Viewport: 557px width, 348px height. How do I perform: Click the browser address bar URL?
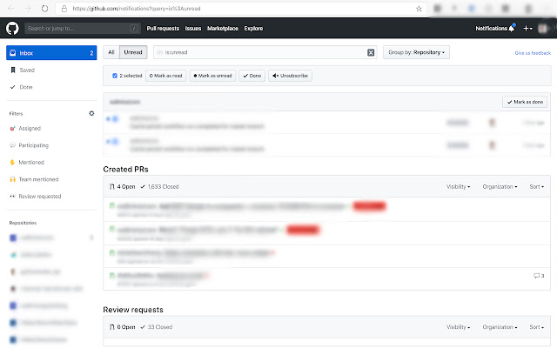pos(137,9)
